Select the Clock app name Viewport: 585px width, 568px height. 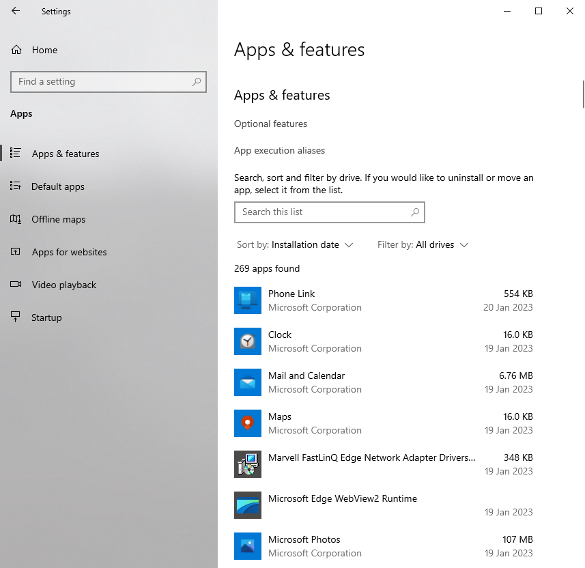click(x=280, y=335)
